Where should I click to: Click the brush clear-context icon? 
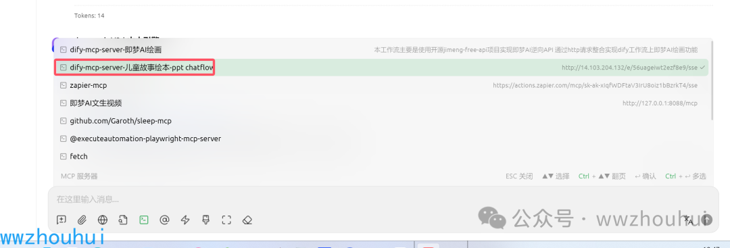click(x=205, y=220)
